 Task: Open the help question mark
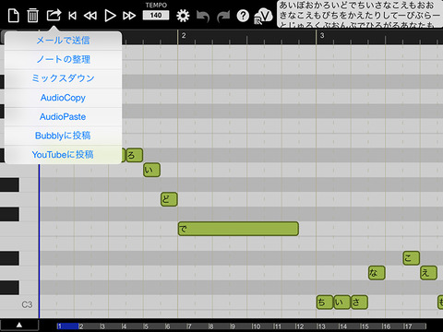(x=243, y=16)
